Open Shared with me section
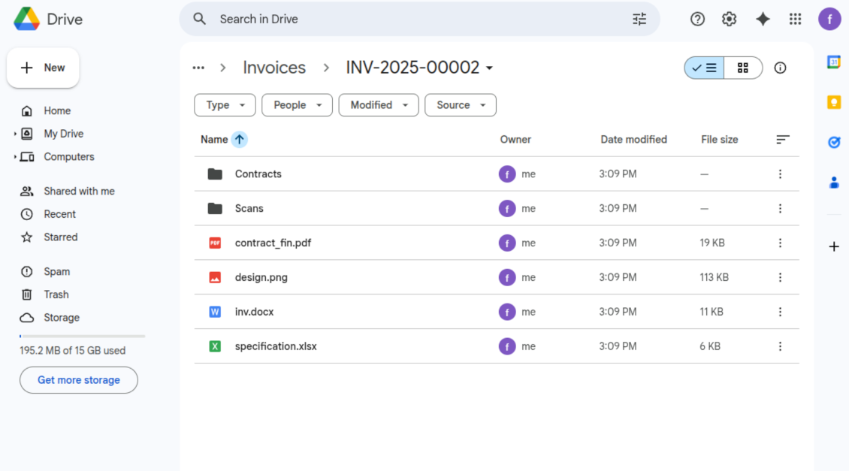This screenshot has width=849, height=471. pos(79,191)
